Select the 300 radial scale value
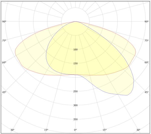 pos(75,105)
